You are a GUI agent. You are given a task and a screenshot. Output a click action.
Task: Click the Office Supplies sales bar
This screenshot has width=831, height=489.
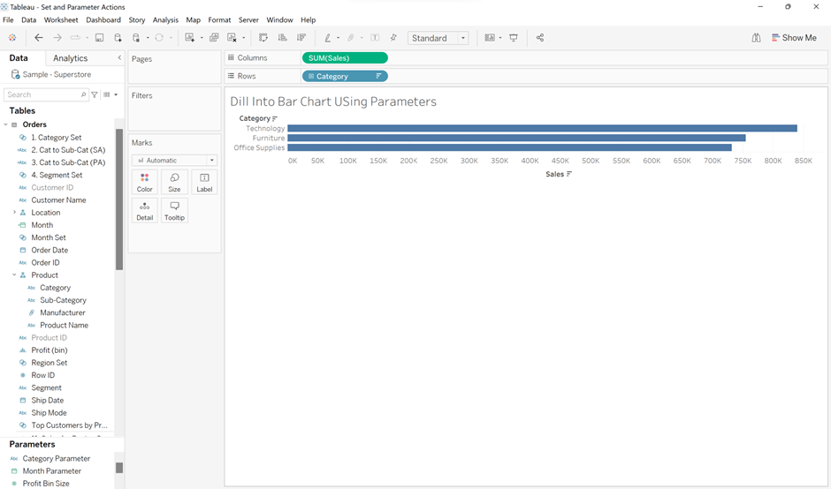(510, 147)
